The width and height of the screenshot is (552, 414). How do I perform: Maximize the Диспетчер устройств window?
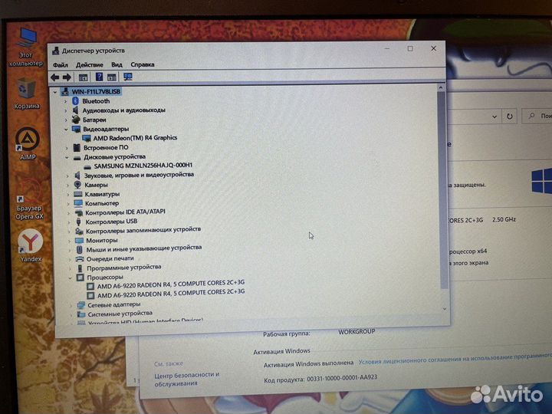(x=410, y=48)
